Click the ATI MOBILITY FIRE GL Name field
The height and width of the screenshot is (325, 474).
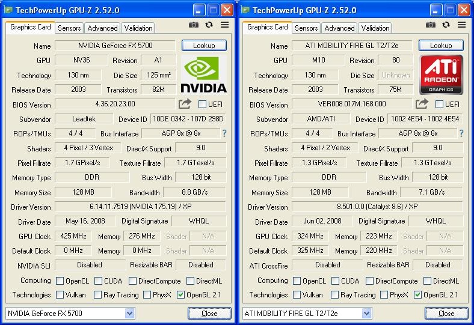tap(352, 46)
